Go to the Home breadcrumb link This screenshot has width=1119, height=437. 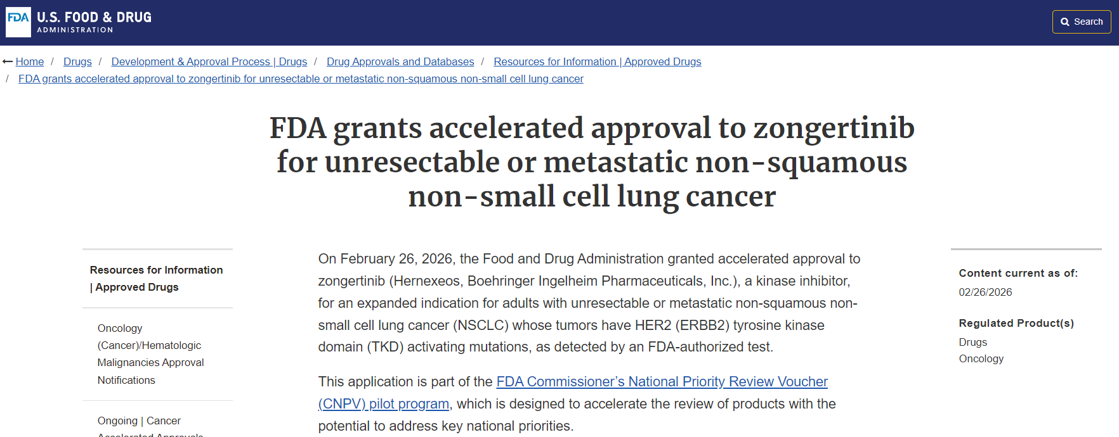click(30, 61)
